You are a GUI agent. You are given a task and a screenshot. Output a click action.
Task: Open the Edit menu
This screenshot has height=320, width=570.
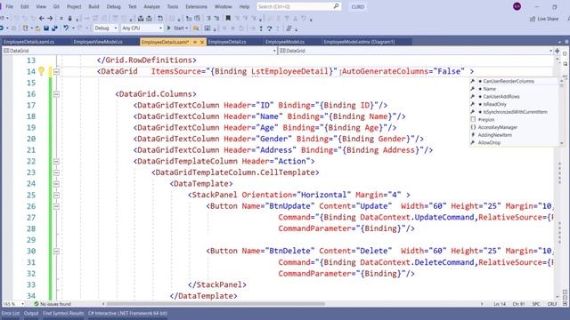point(24,6)
